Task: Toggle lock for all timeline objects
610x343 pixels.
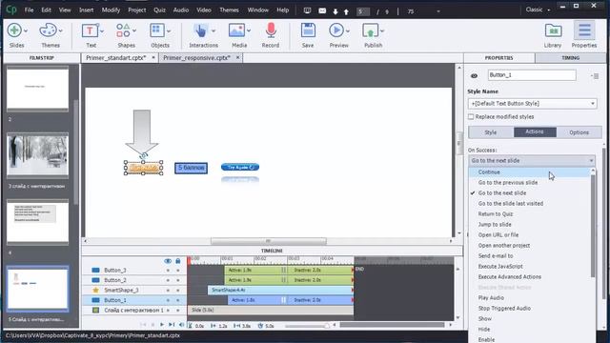Action: point(178,261)
